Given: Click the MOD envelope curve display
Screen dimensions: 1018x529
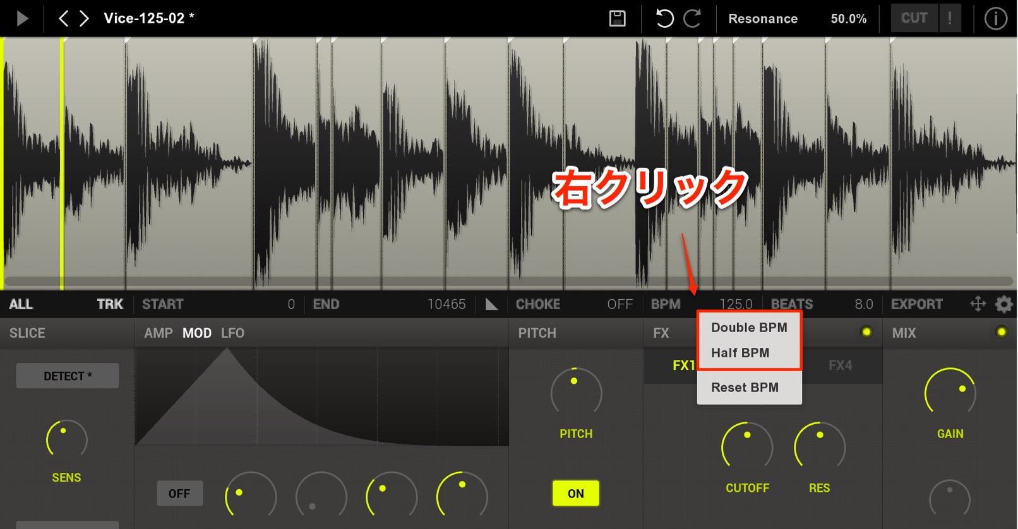Looking at the screenshot, I should tap(322, 396).
